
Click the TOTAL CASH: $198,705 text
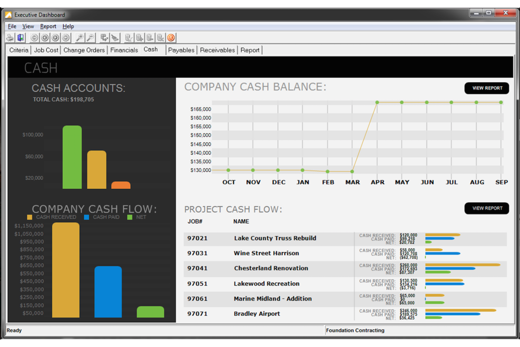point(64,99)
